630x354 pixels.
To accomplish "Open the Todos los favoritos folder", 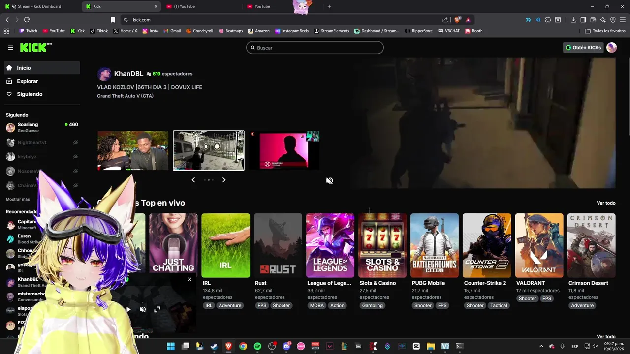I will (x=605, y=31).
